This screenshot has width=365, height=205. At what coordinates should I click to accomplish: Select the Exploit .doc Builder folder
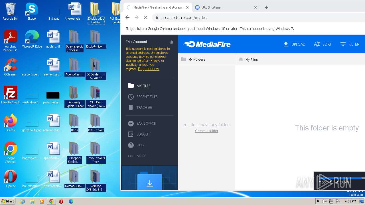click(96, 13)
